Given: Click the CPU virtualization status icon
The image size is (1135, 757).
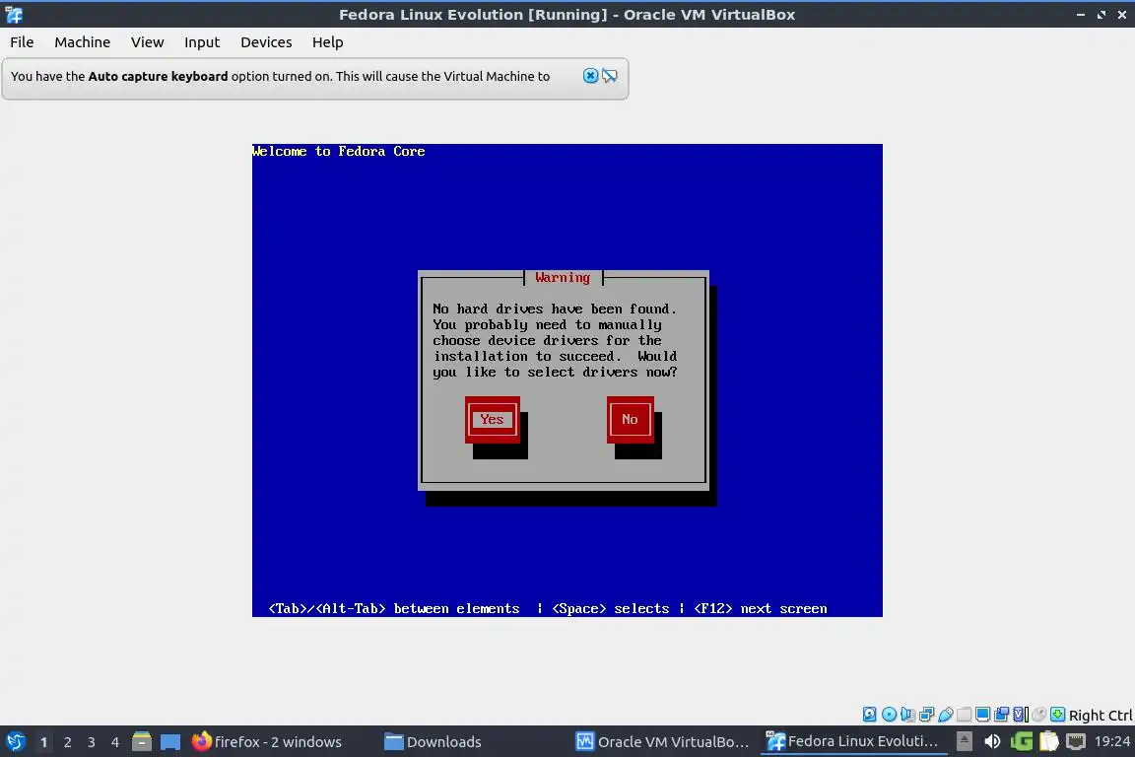Looking at the screenshot, I should point(1021,715).
